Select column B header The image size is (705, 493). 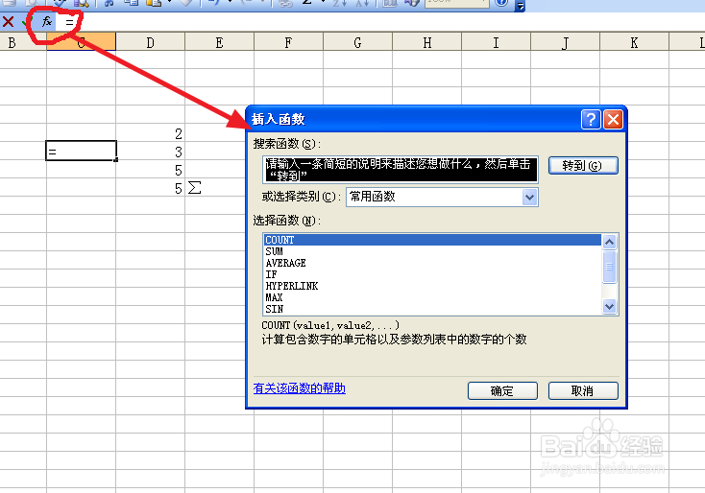pyautogui.click(x=22, y=42)
